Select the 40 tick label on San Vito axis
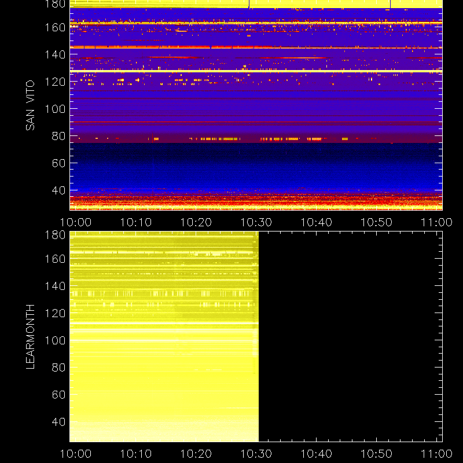 click(58, 190)
